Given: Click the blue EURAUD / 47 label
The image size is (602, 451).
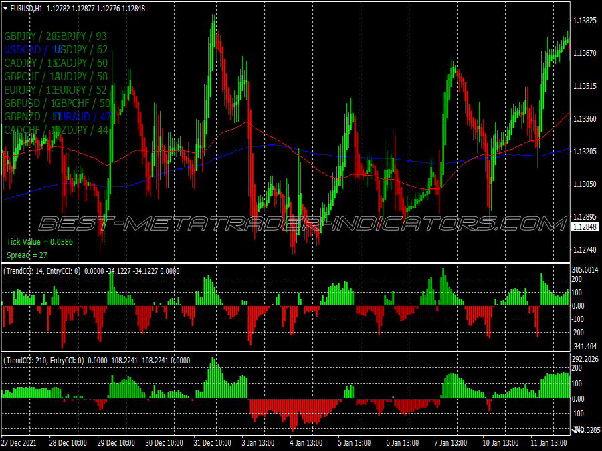Looking at the screenshot, I should point(82,116).
